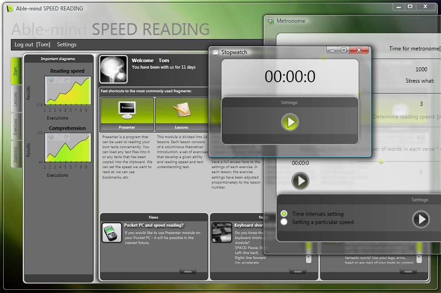Open the Presenter shortcut monitor icon
This screenshot has height=293, width=441.
pos(127,110)
